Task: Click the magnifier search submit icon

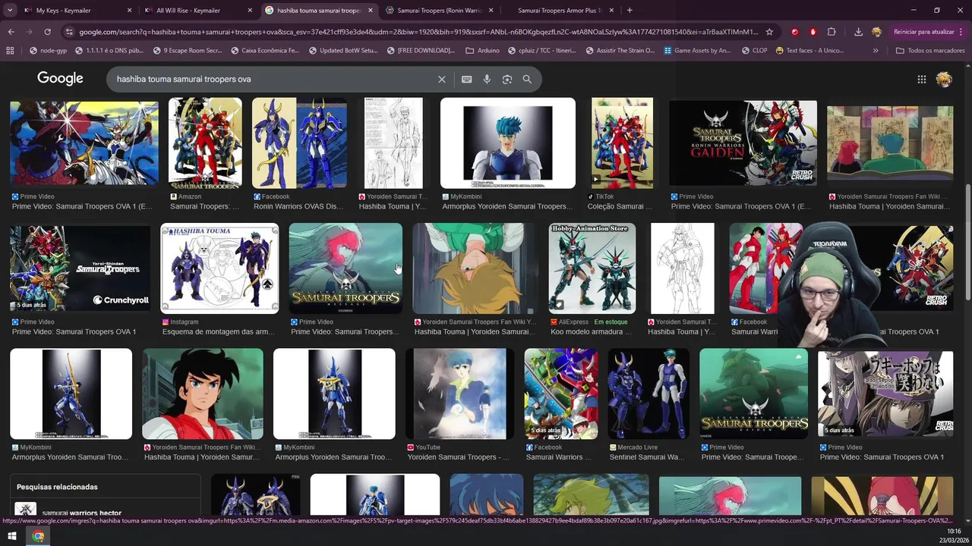Action: point(527,79)
